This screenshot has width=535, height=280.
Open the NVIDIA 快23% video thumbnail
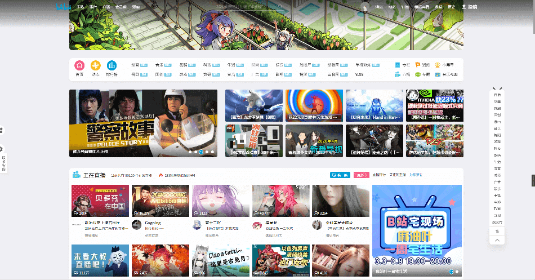click(435, 105)
